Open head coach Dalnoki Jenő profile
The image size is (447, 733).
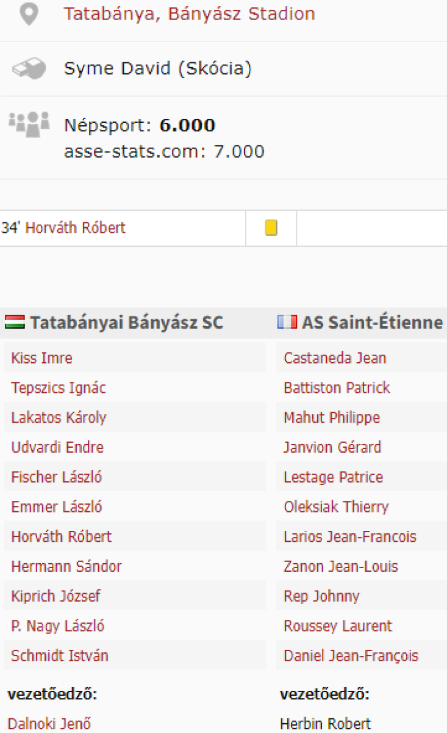tap(49, 724)
